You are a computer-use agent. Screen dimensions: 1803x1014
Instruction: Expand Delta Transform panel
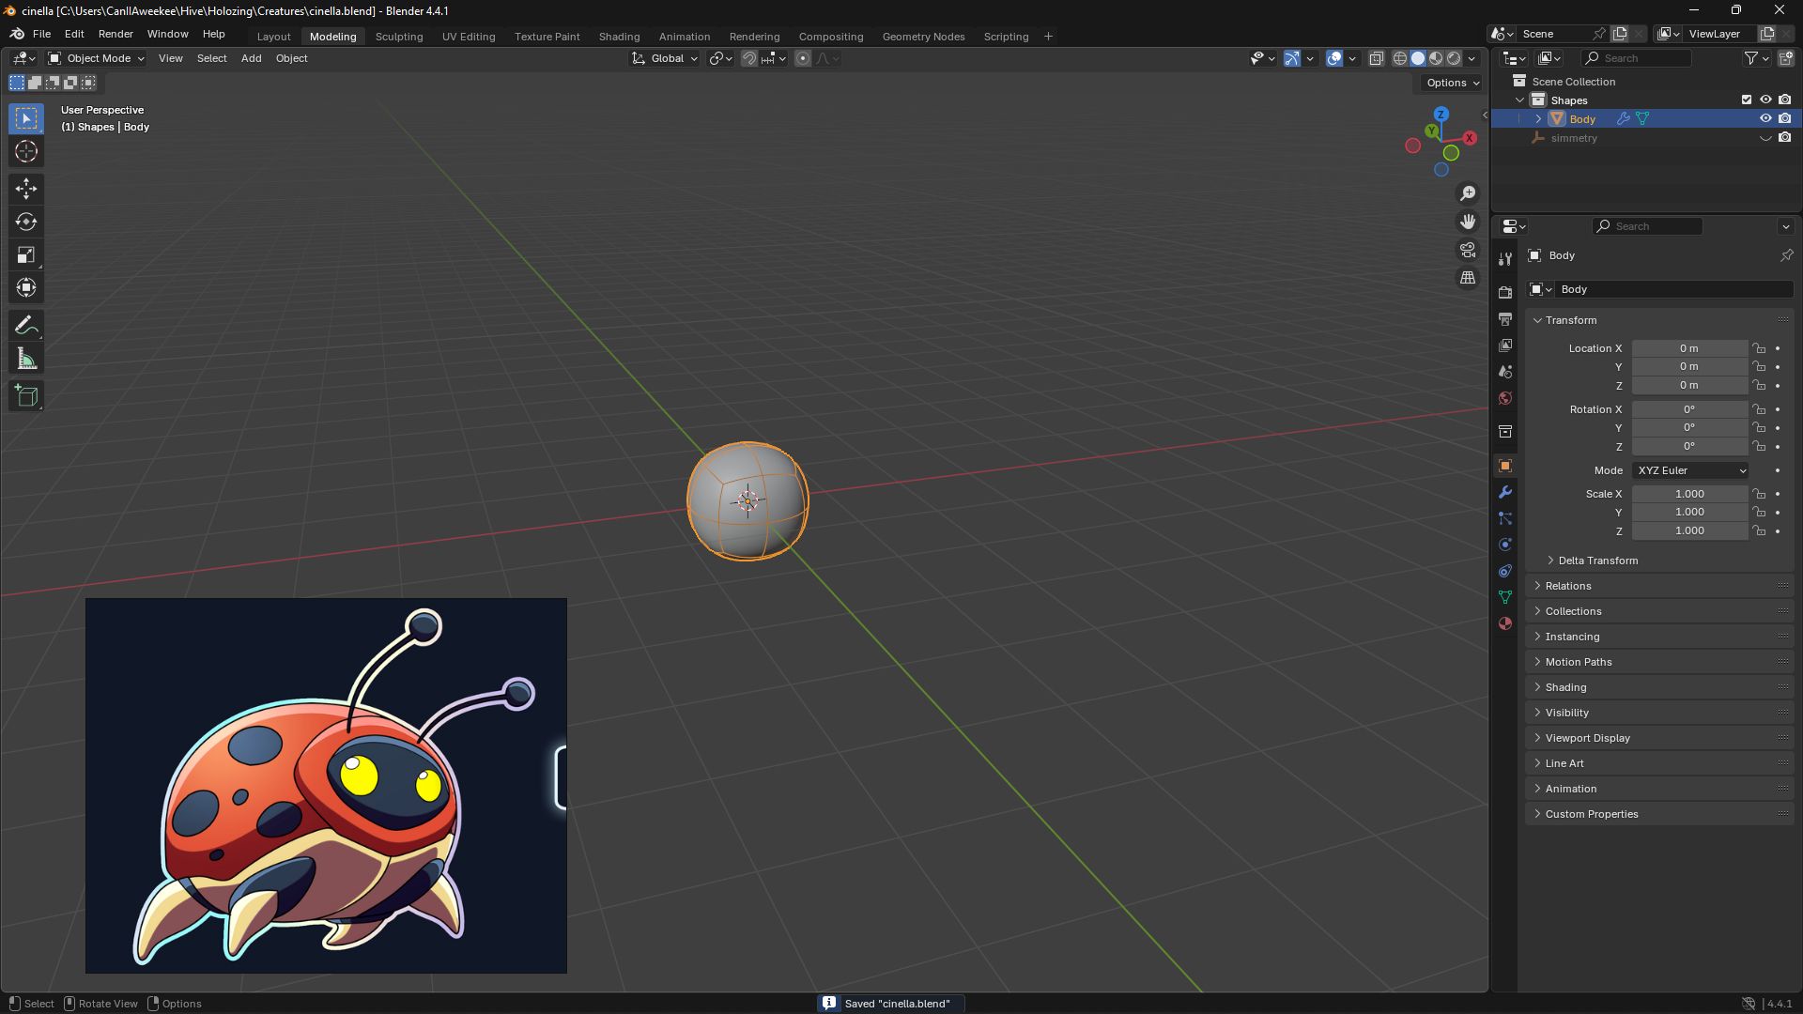coord(1597,561)
